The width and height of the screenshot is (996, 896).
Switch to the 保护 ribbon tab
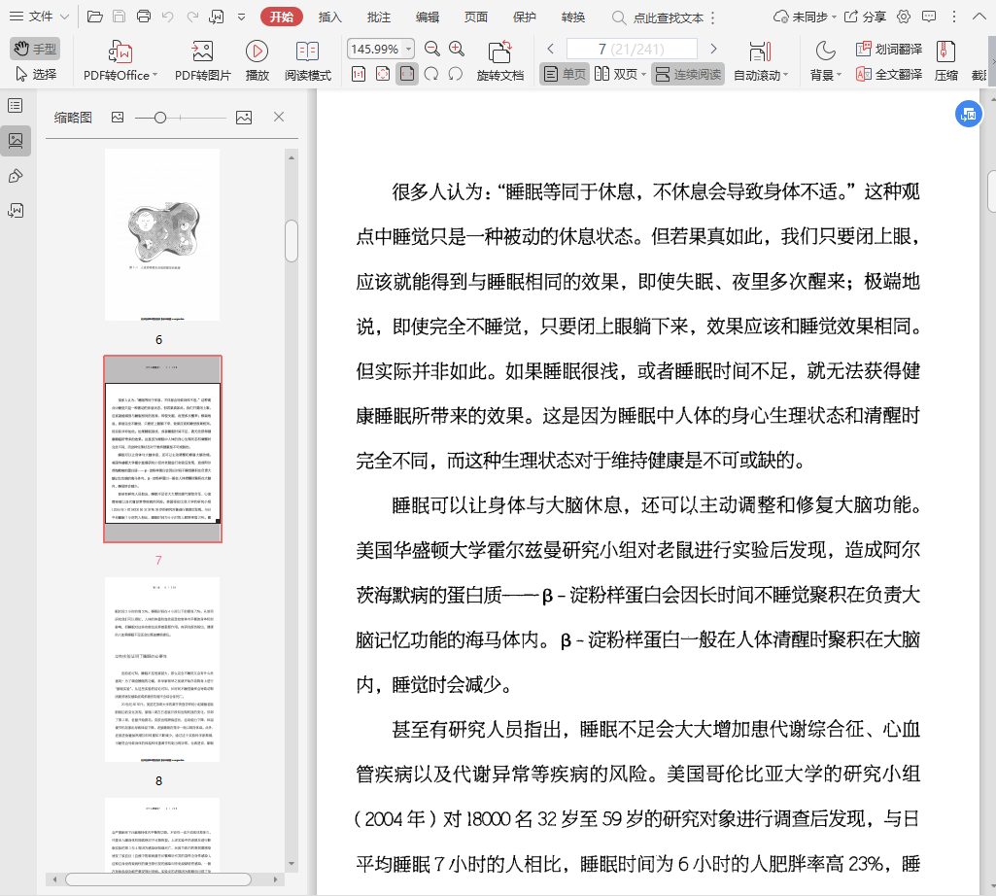[x=524, y=17]
